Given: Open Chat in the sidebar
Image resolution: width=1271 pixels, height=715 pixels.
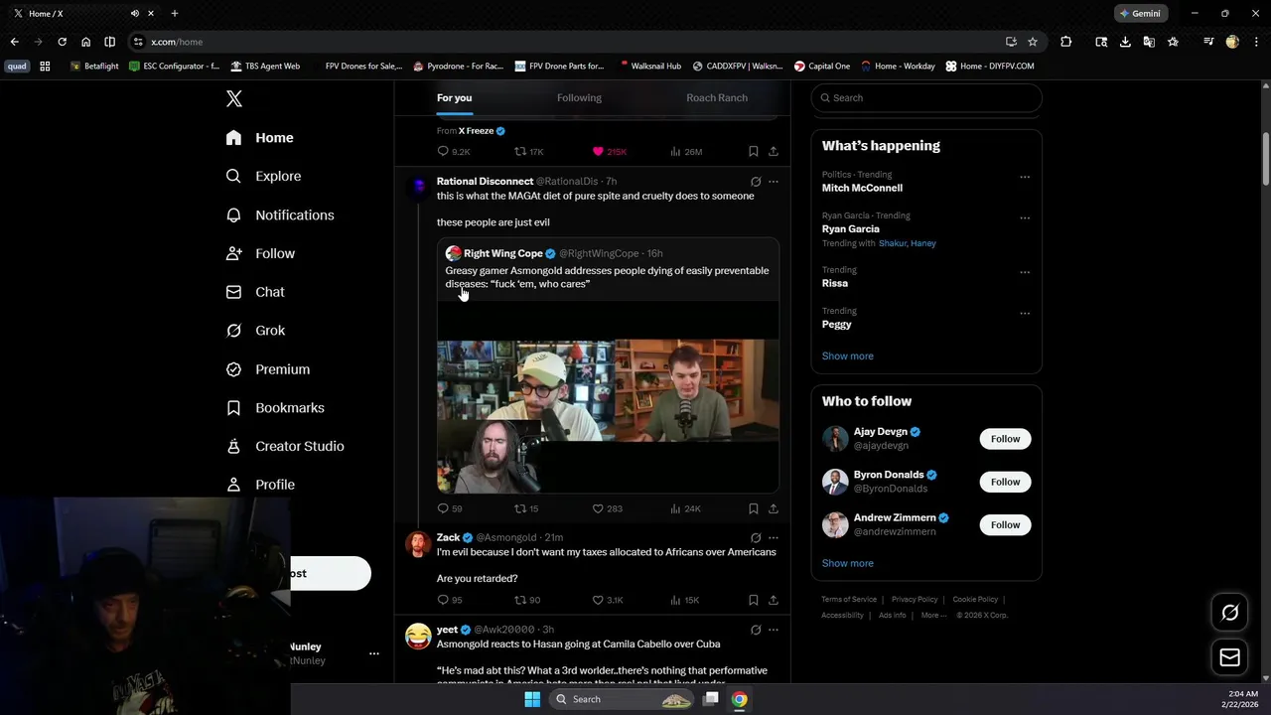Looking at the screenshot, I should (x=255, y=292).
